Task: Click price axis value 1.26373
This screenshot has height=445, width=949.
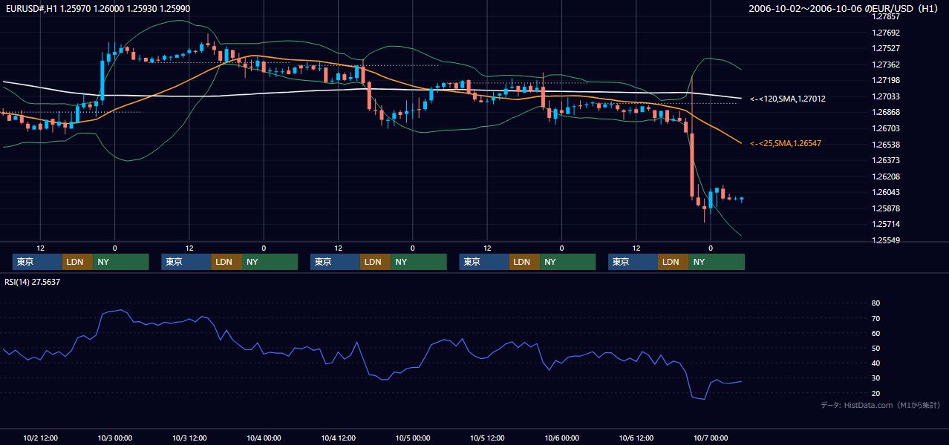Action: click(x=885, y=160)
